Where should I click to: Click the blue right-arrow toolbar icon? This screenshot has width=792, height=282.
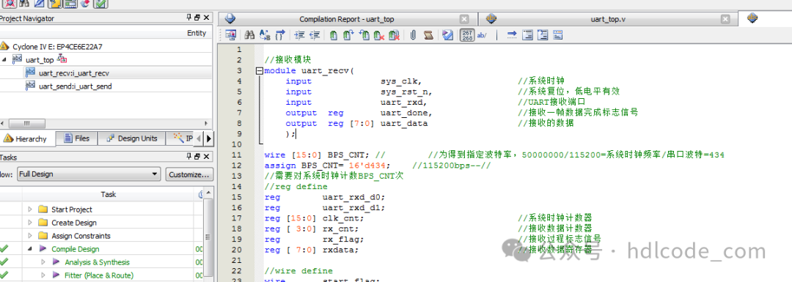(512, 35)
